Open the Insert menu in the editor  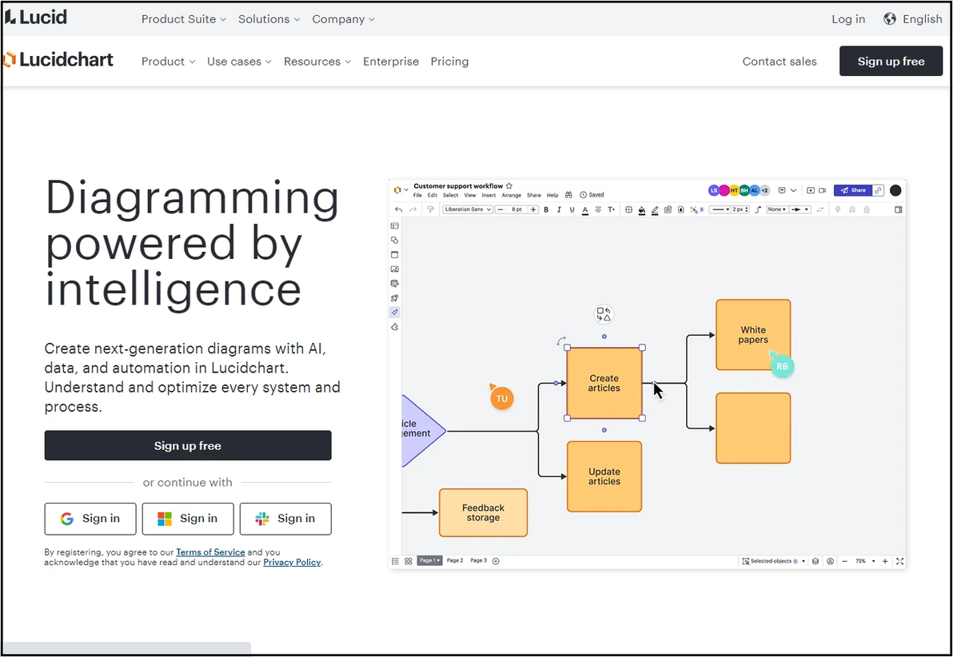[x=488, y=195]
